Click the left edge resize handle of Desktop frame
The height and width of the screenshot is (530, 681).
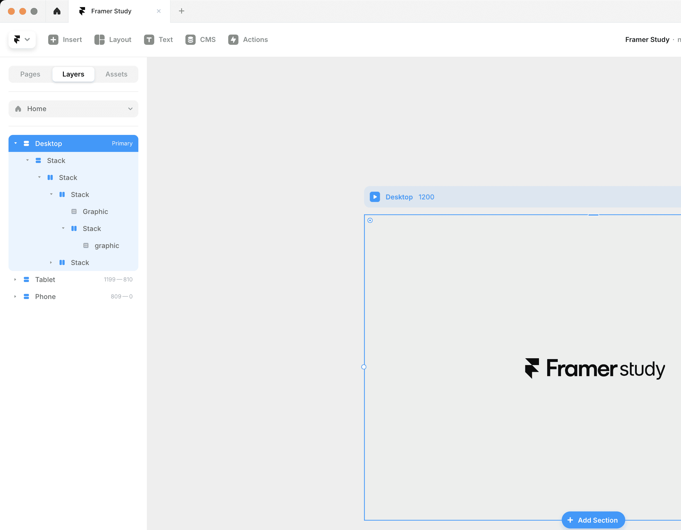pos(363,367)
